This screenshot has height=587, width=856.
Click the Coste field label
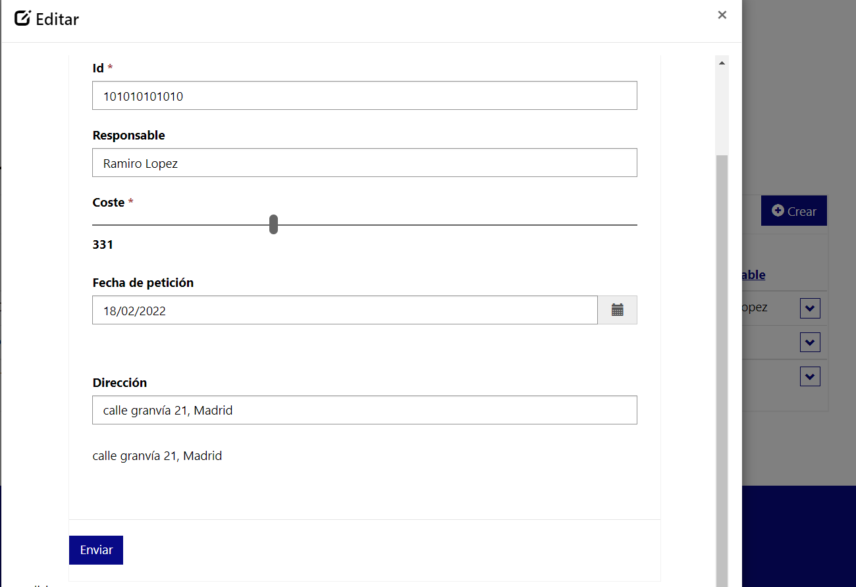coord(109,203)
